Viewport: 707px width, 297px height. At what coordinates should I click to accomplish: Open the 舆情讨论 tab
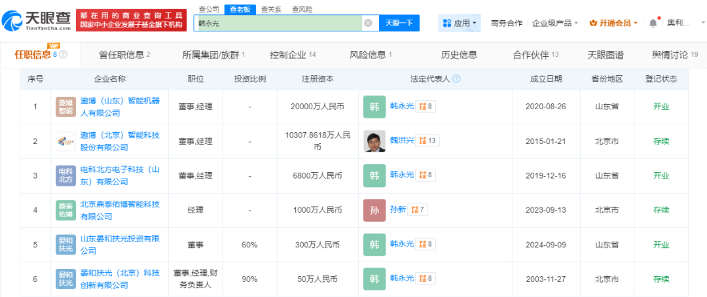coord(674,55)
